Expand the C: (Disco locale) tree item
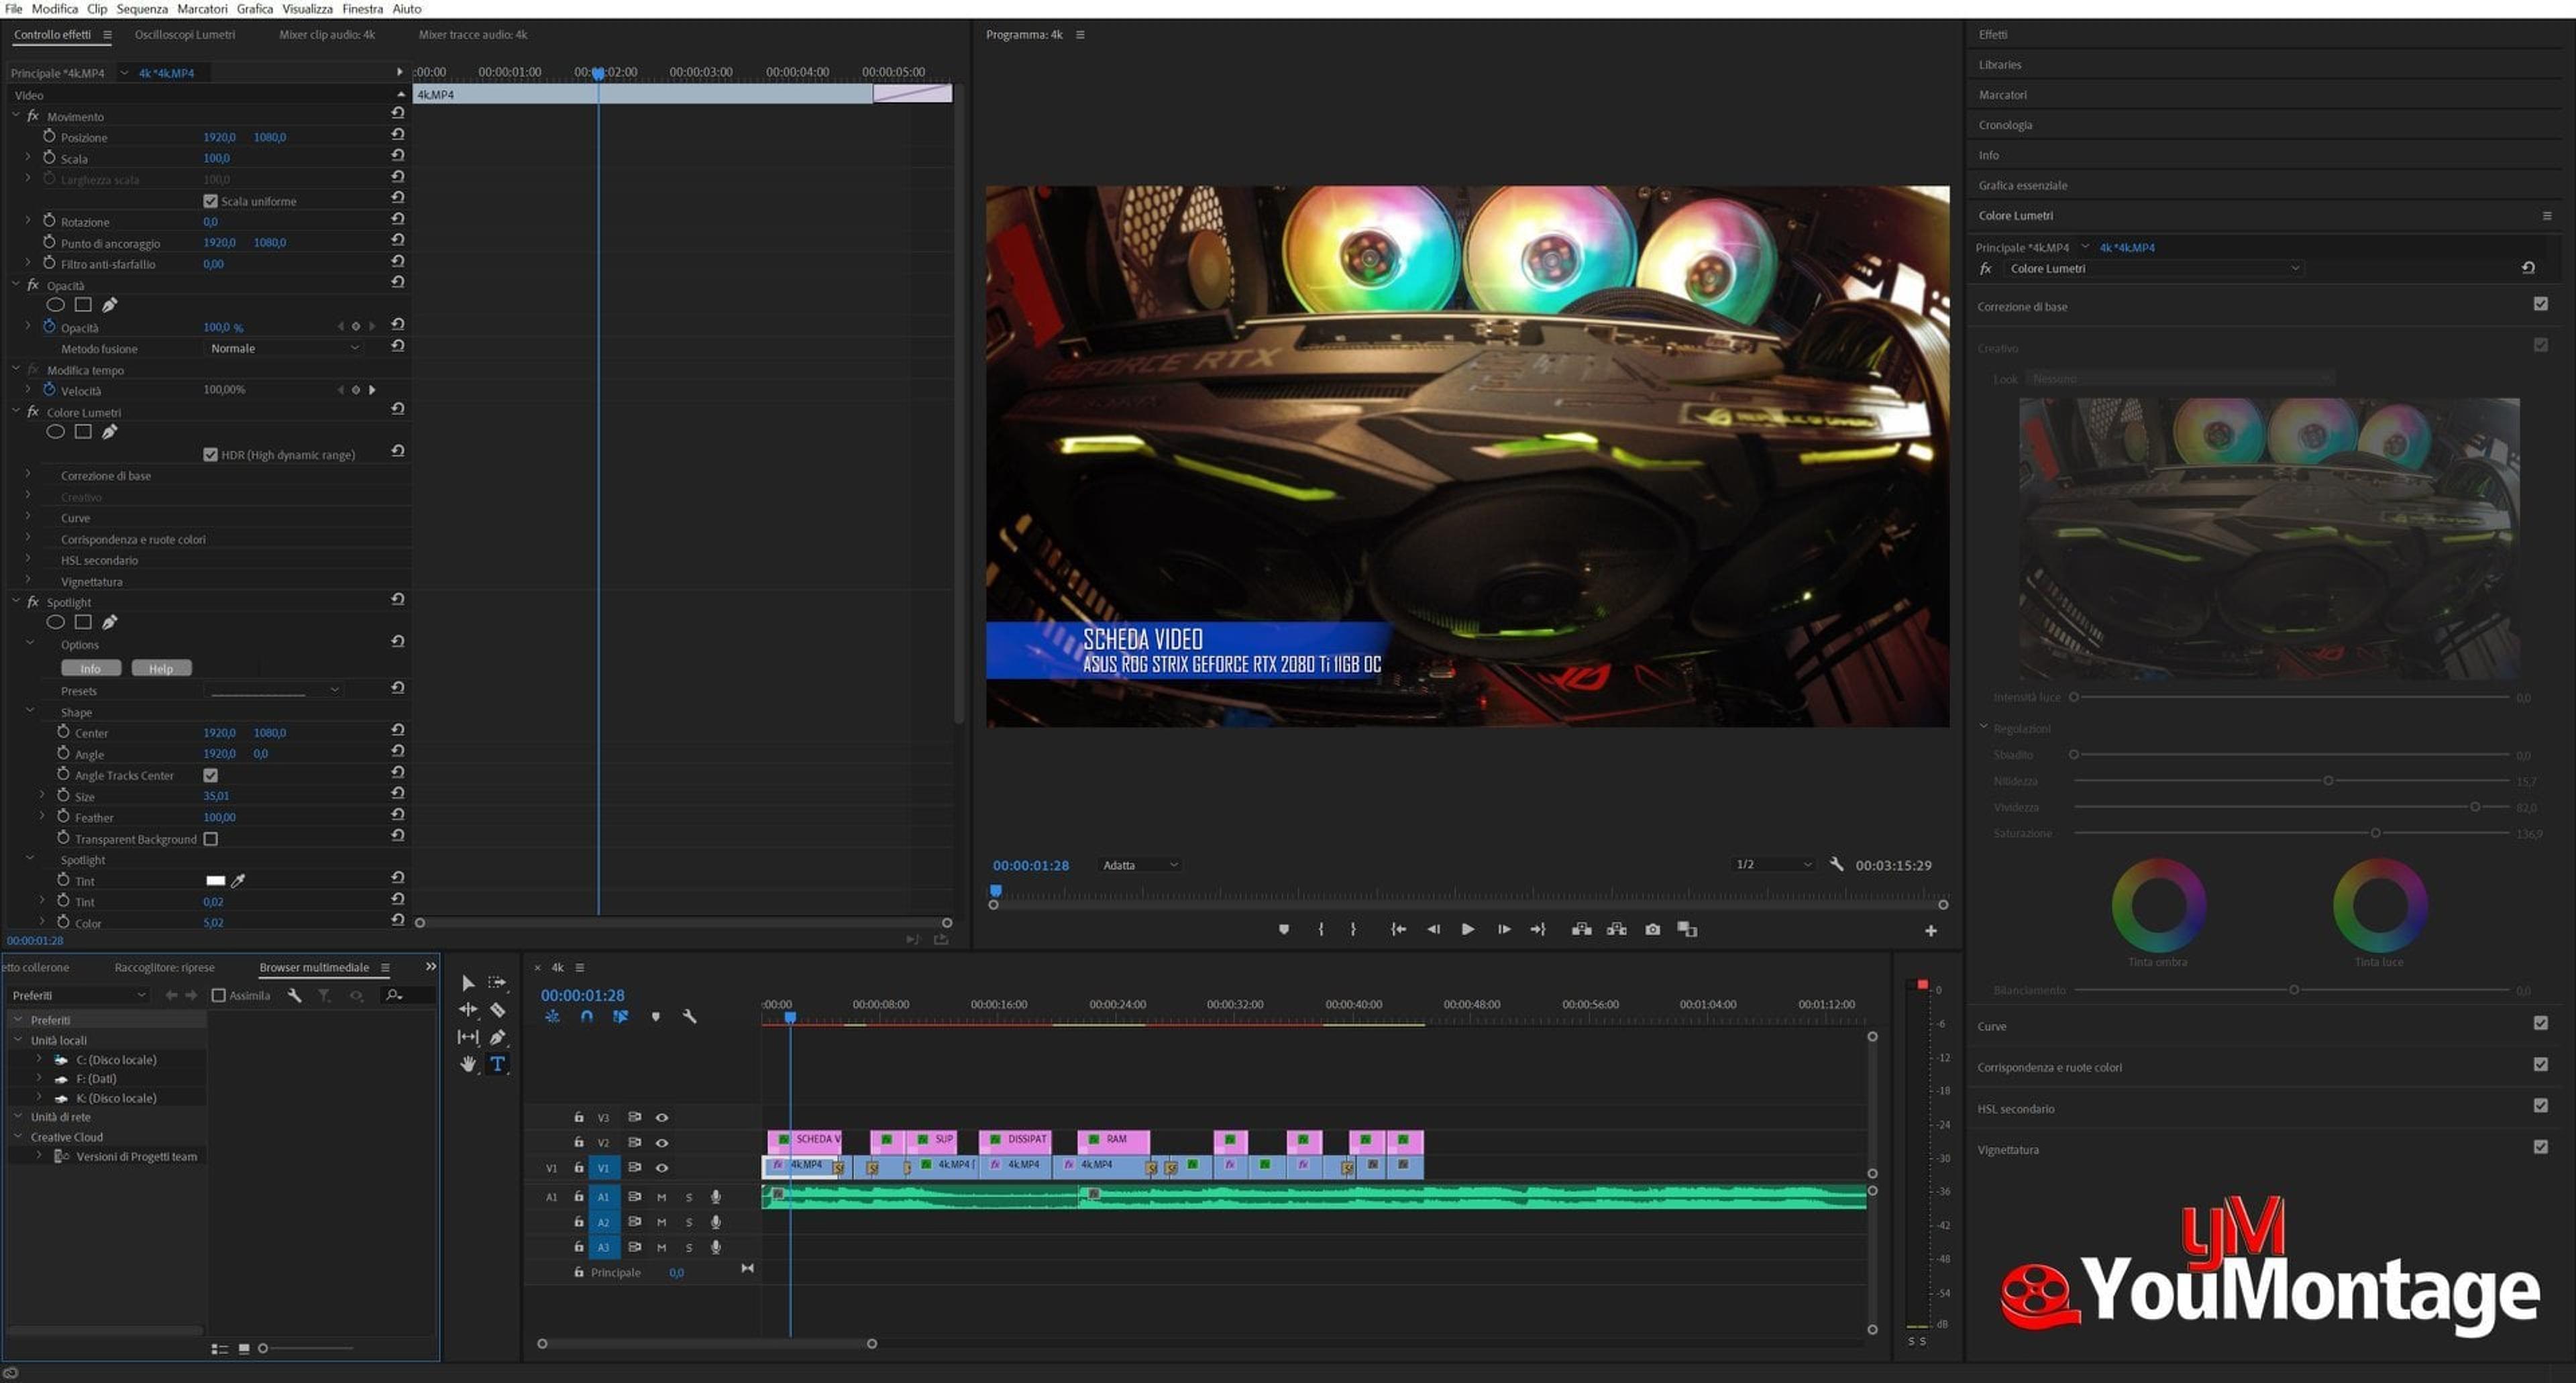Screen dimensions: 2576x1383 pyautogui.click(x=39, y=1059)
